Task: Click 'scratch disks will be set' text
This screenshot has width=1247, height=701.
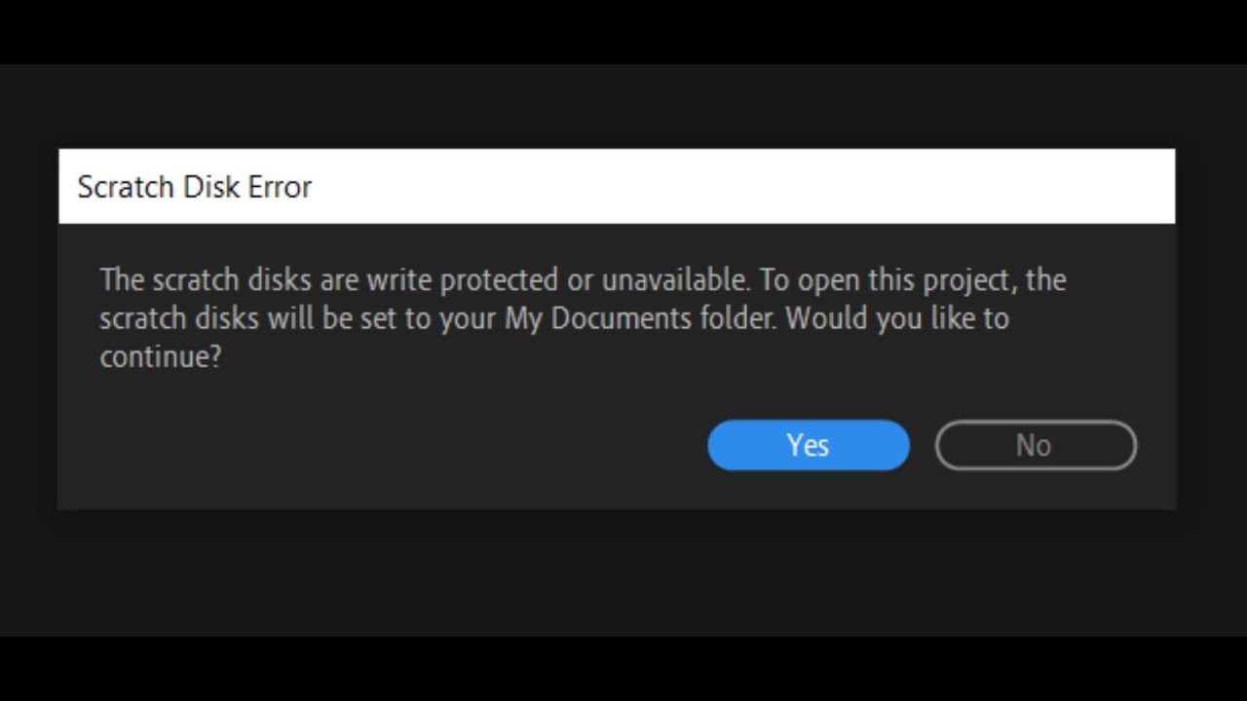Action: (248, 319)
